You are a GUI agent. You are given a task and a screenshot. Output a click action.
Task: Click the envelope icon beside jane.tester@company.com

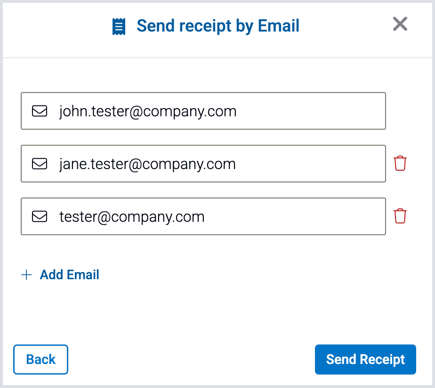(x=40, y=164)
